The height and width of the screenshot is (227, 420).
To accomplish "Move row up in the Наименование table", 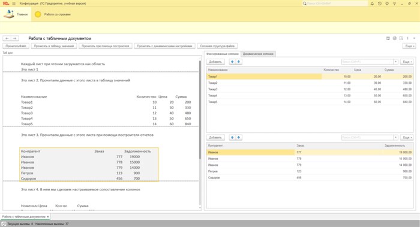I will (x=232, y=62).
